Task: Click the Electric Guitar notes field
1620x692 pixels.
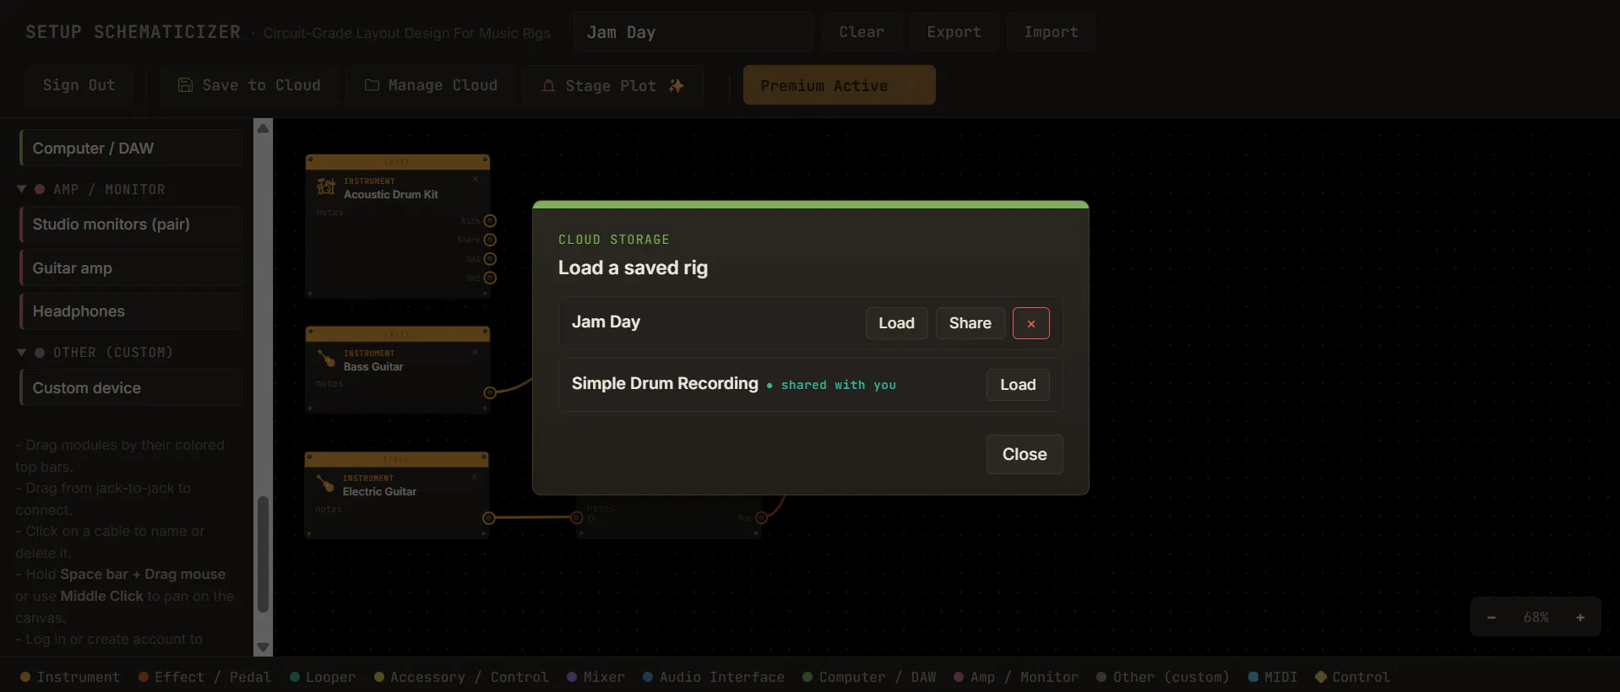Action: pos(329,510)
